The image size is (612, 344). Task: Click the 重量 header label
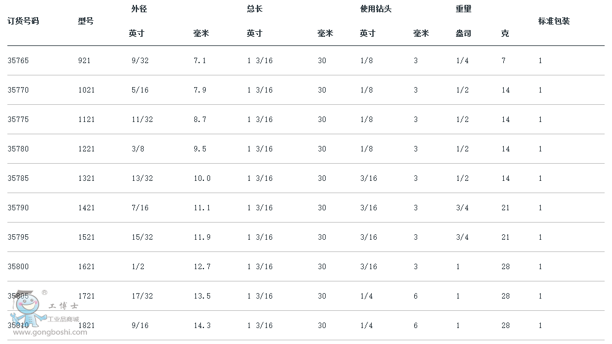(x=464, y=9)
